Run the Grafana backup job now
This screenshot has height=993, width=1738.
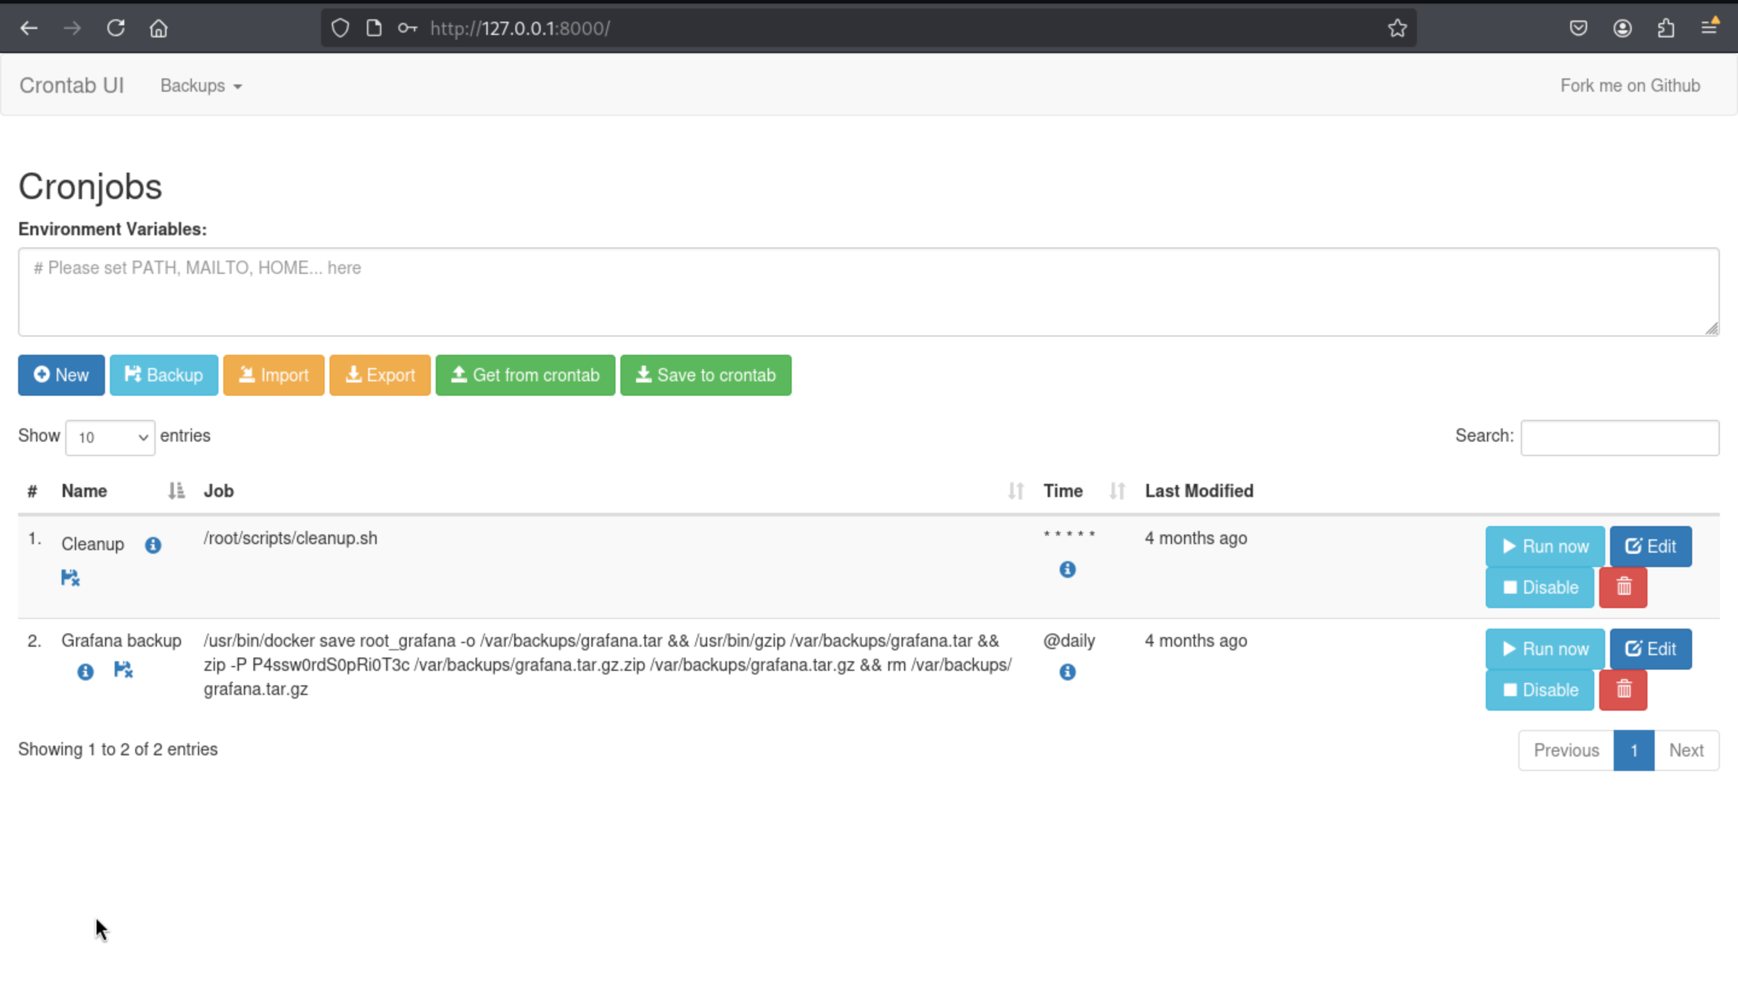[1544, 649]
